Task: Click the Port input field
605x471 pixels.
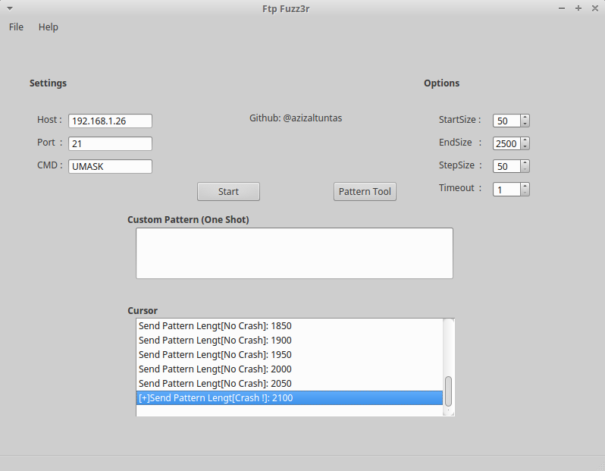Action: click(111, 143)
